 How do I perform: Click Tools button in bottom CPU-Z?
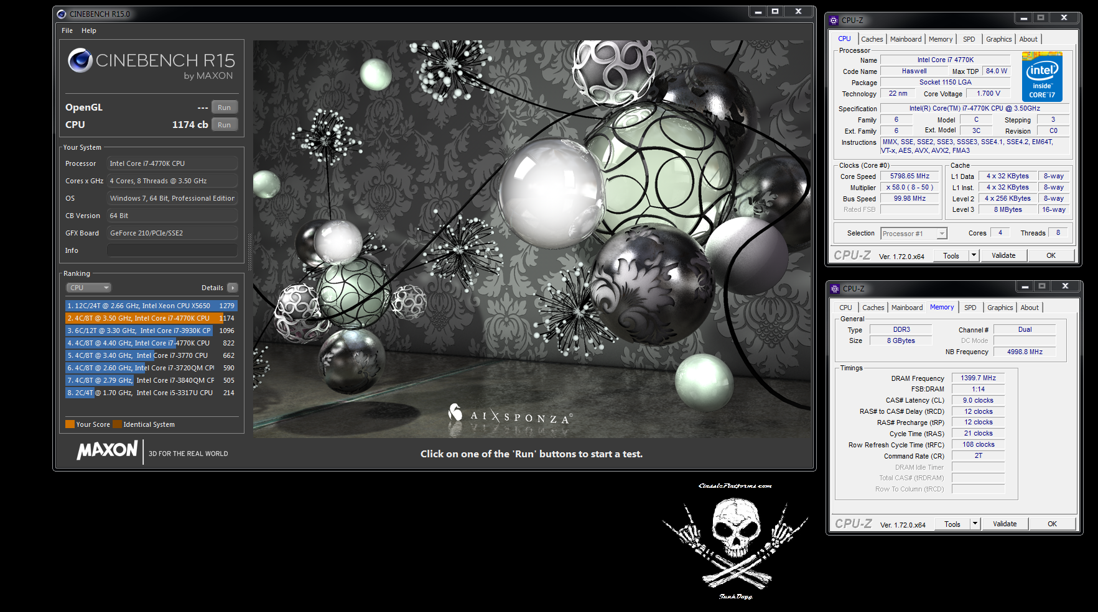pos(952,524)
